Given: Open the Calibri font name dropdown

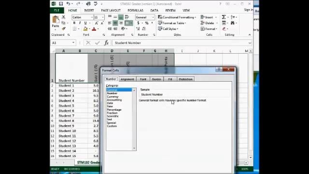Looking at the screenshot, I should (92, 17).
